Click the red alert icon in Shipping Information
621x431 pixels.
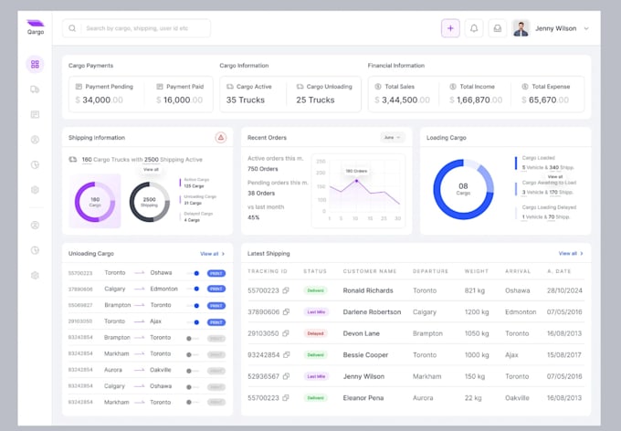(x=221, y=137)
